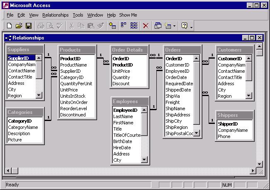Click up arrow in Customers field list
The width and height of the screenshot is (270, 190).
pyautogui.click(x=249, y=58)
